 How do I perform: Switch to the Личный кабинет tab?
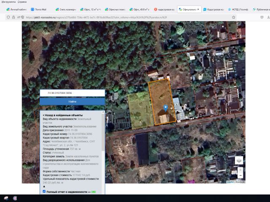pos(16,9)
